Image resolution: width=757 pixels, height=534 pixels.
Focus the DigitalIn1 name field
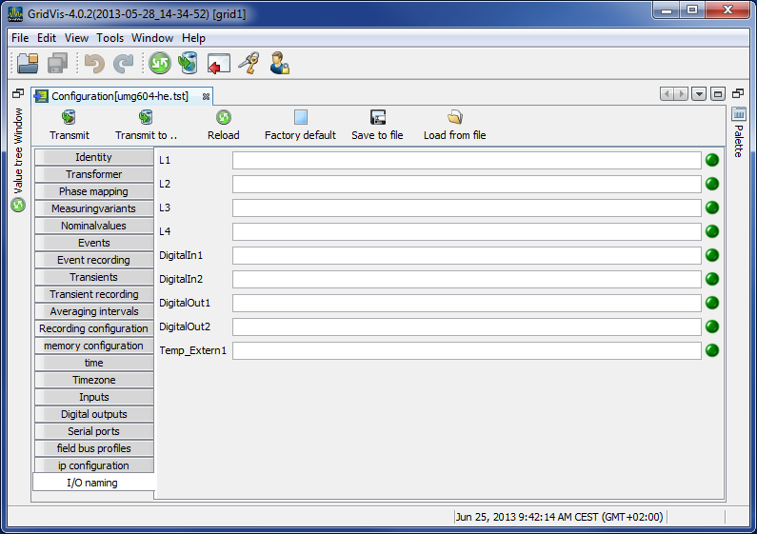[x=467, y=255]
